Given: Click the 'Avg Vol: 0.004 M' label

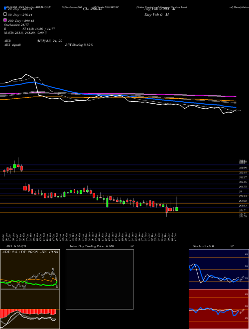Looking at the screenshot, I should tap(160, 9).
